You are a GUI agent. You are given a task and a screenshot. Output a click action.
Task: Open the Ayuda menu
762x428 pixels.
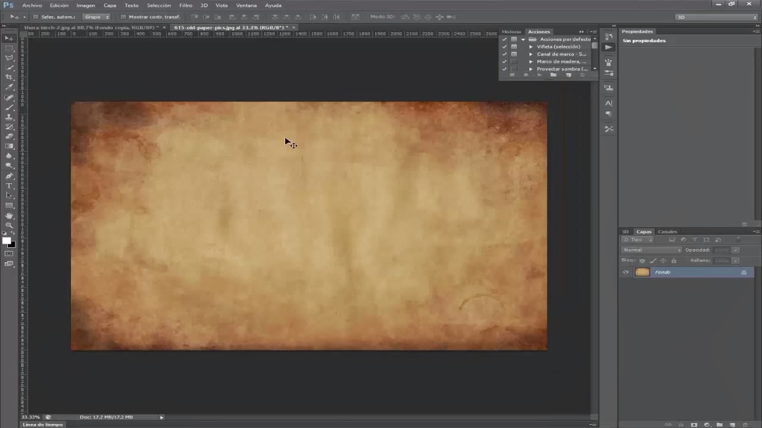273,5
